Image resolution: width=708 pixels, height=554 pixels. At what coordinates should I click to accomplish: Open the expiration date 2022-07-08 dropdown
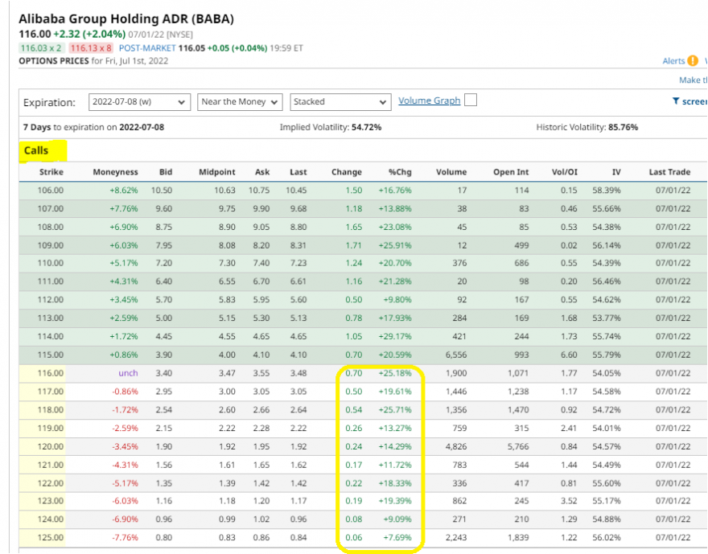(138, 102)
